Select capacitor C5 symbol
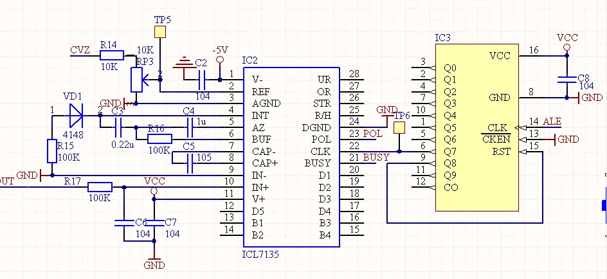This screenshot has width=607, height=279. click(x=190, y=163)
